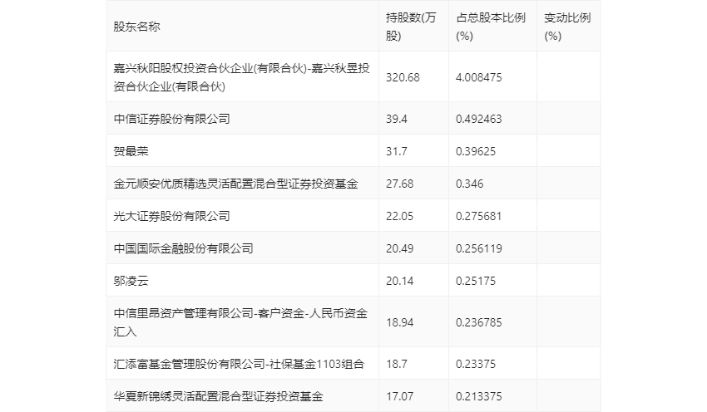Screen dimensions: 707x412
Task: Click percentage value 0.213375
Action: pyautogui.click(x=479, y=396)
